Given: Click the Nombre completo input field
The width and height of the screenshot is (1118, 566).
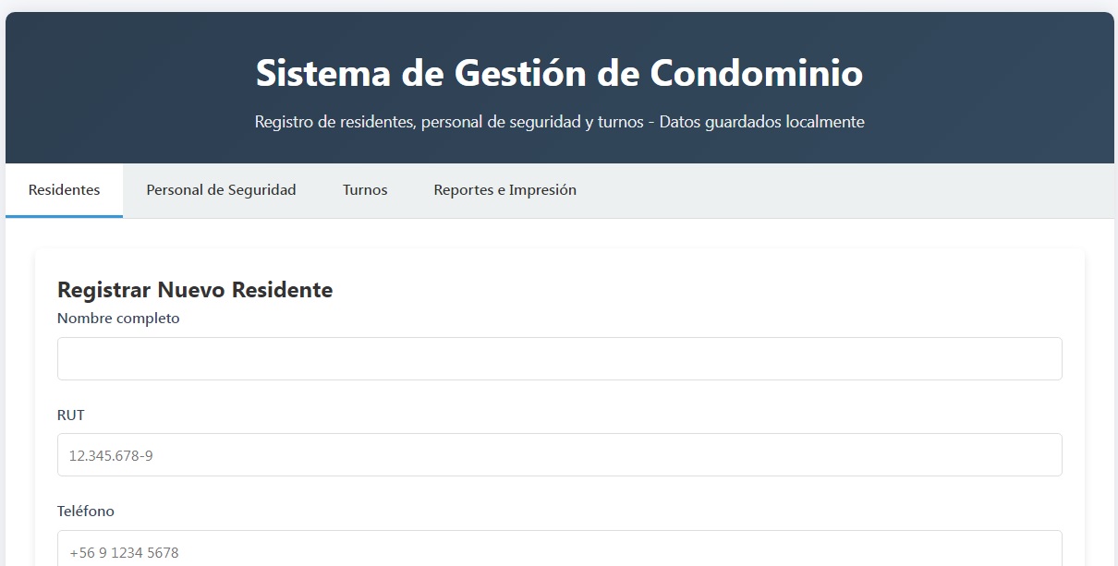Looking at the screenshot, I should pyautogui.click(x=559, y=358).
